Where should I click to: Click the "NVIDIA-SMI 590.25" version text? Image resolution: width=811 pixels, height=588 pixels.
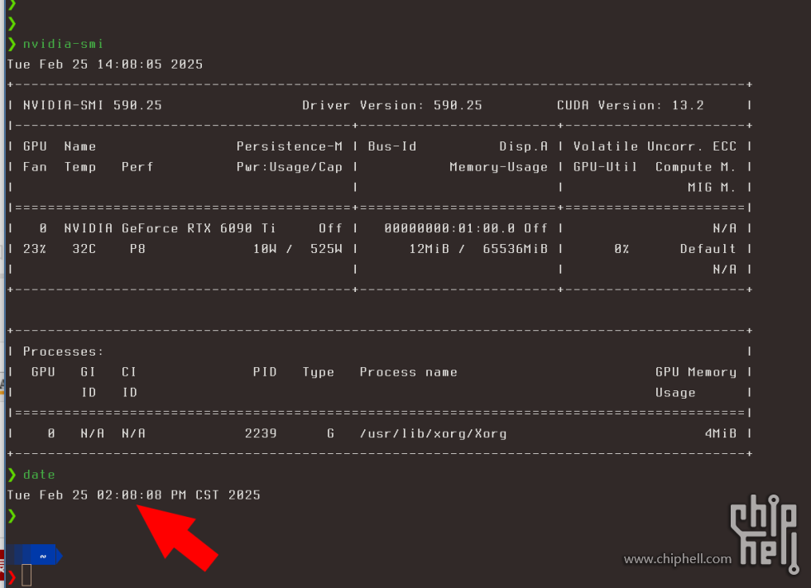pyautogui.click(x=93, y=105)
